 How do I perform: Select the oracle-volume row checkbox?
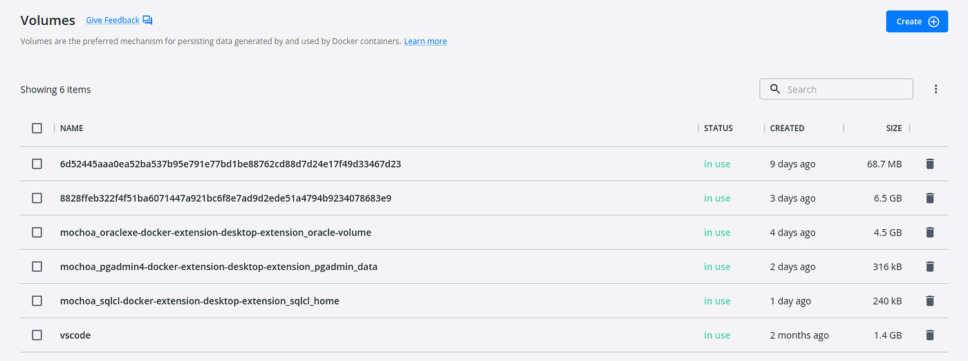(37, 233)
